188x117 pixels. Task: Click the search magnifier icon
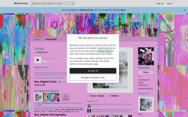72,3
